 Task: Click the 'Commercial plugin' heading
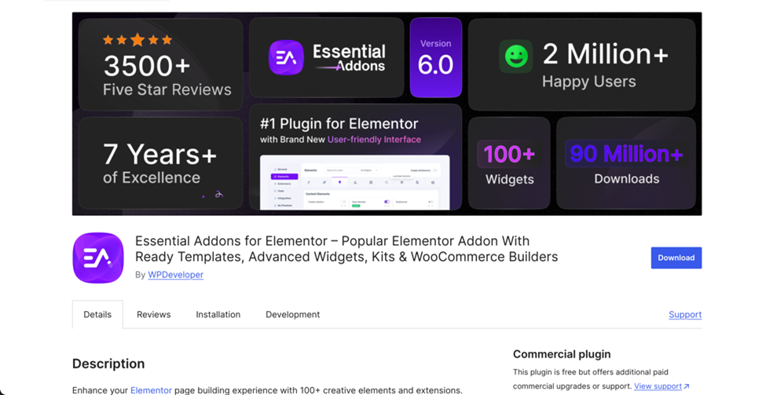562,354
